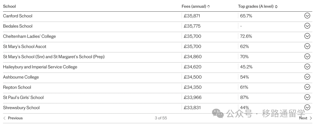Viewport: 315px width, 126px height.
Task: Sort by Top grades (A level) arrows
Action: pyautogui.click(x=276, y=6)
